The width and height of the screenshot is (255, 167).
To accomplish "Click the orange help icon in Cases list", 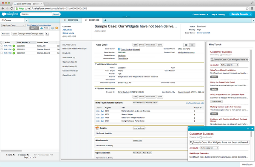I will [57, 28].
